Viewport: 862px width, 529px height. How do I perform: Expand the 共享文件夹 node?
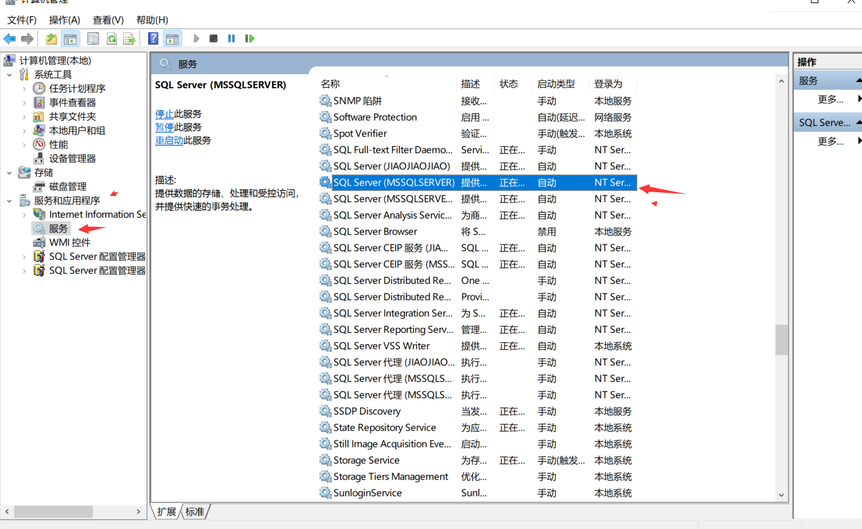coord(24,116)
